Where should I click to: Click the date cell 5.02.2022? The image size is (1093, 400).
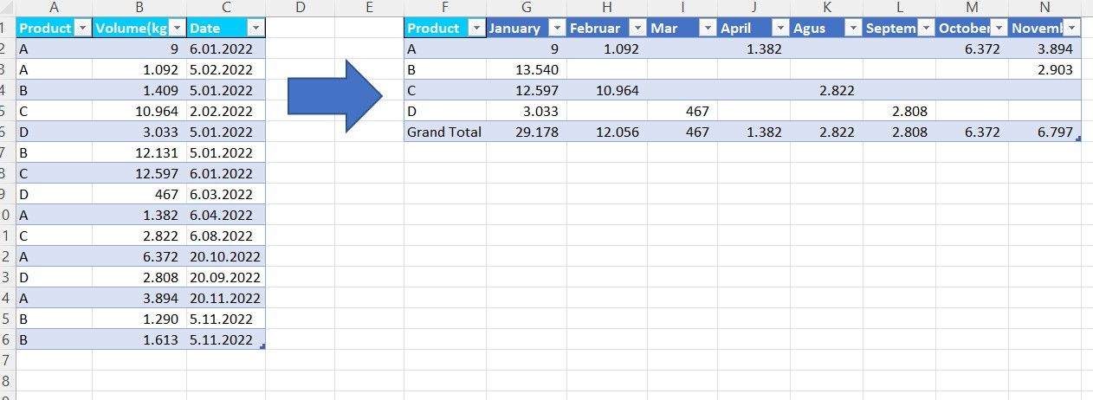point(226,70)
